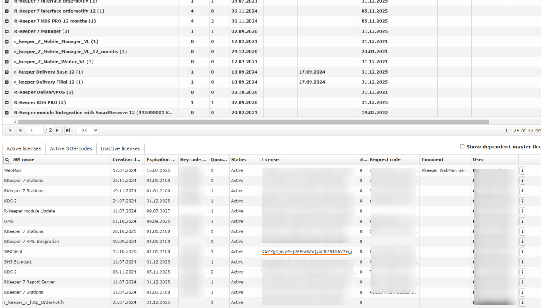The image size is (541, 308).
Task: Open info for RKeeper 7 Stations created 25.11.2024
Action: (522, 181)
